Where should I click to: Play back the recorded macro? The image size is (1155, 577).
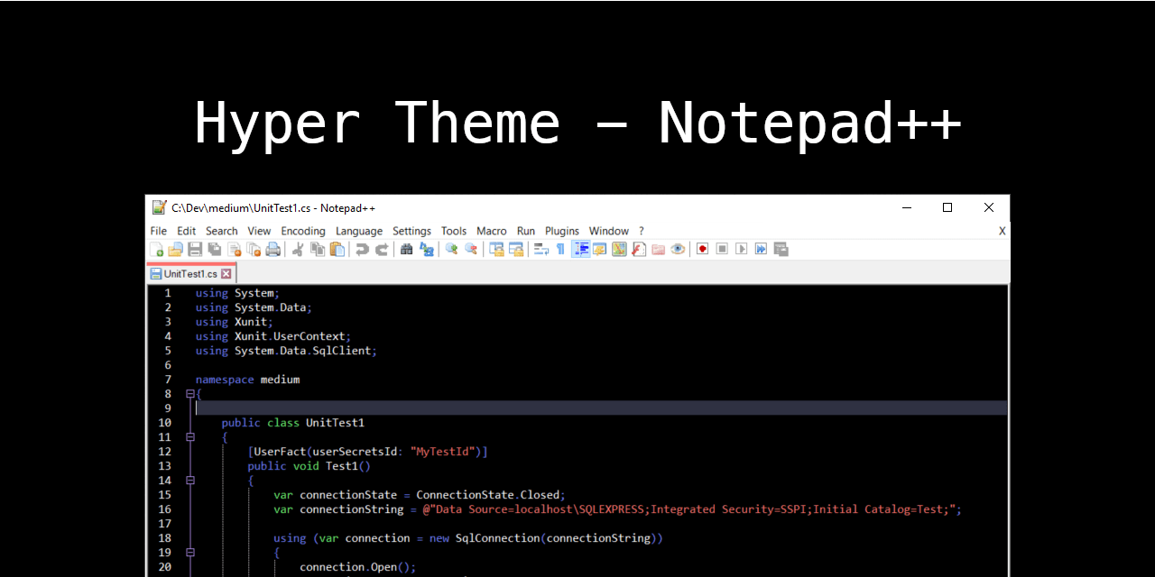[x=743, y=249]
